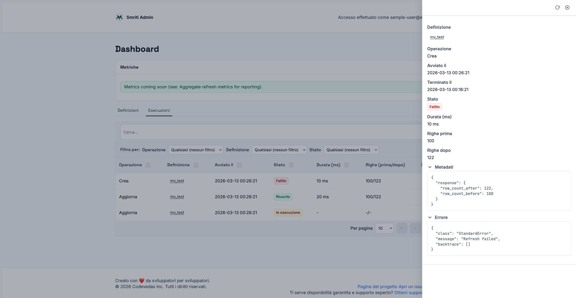Collapse the Metadati section
The image size is (576, 298).
point(430,167)
